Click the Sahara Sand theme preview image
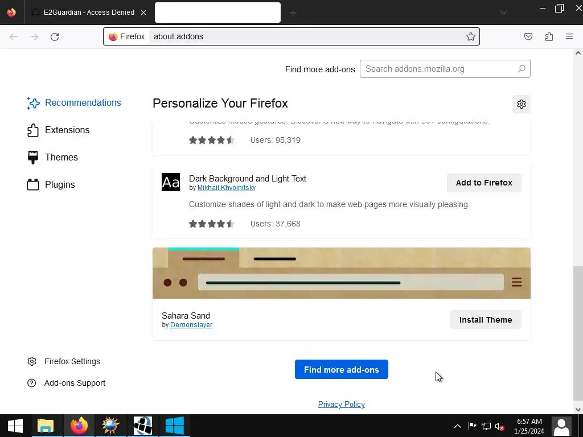This screenshot has height=437, width=583. coord(342,273)
